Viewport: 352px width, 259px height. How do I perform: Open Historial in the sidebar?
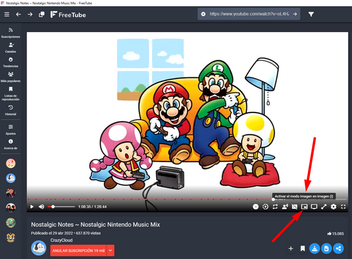click(11, 110)
